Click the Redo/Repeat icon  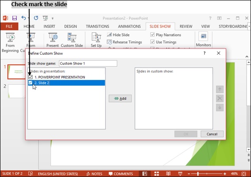tap(36, 18)
